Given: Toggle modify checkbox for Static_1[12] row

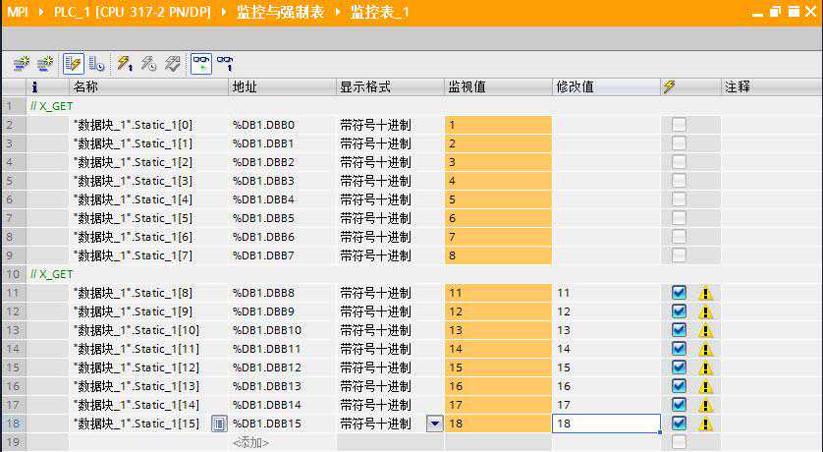Looking at the screenshot, I should pyautogui.click(x=679, y=367).
